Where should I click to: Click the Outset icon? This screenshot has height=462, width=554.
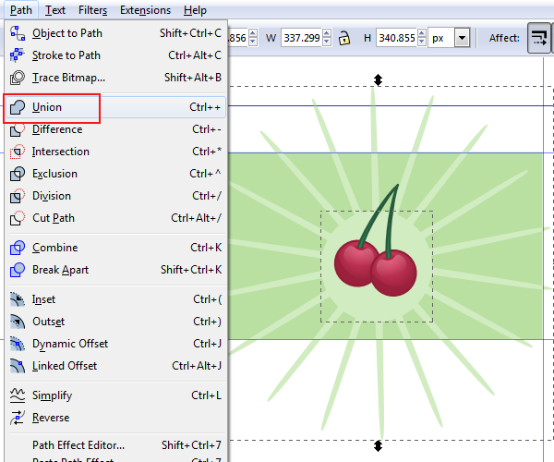click(x=18, y=322)
